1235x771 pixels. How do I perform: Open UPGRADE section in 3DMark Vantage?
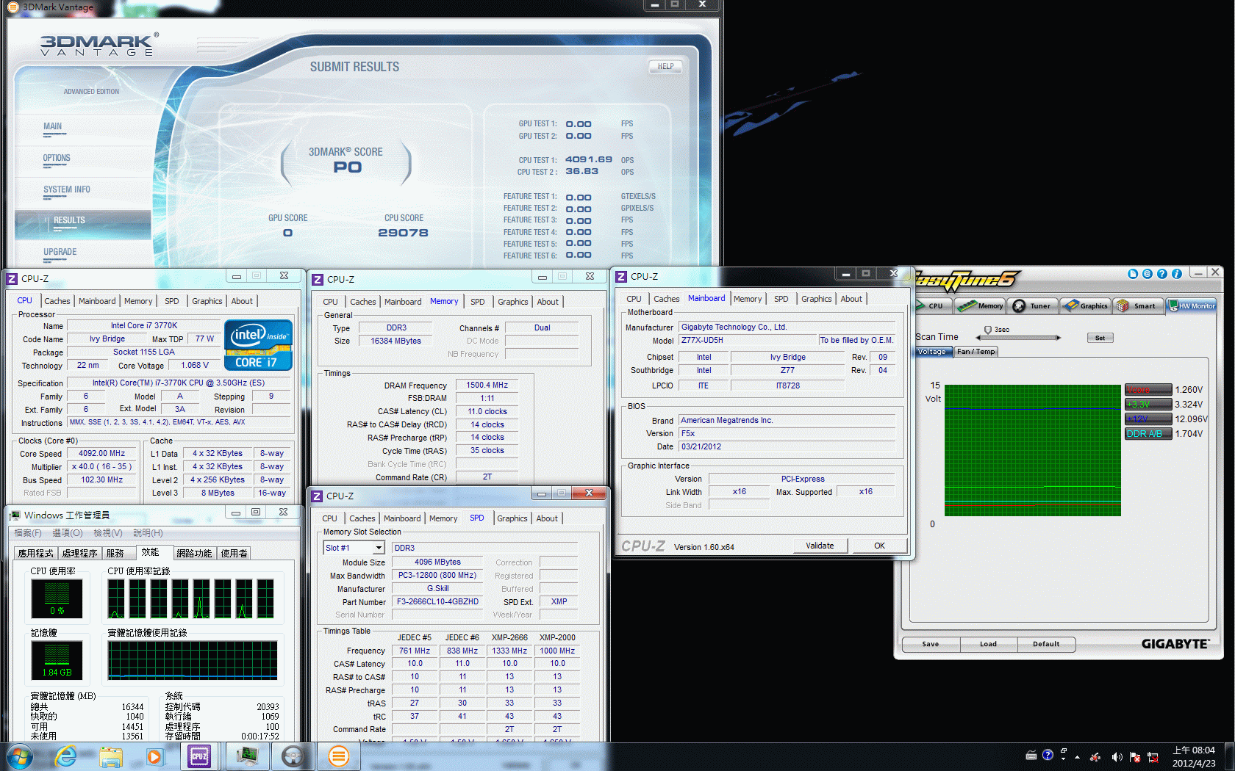tap(60, 252)
